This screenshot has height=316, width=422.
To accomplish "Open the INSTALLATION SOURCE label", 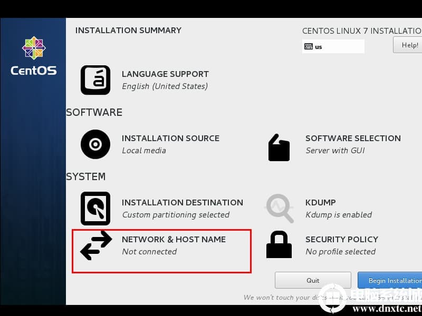I will tap(170, 139).
